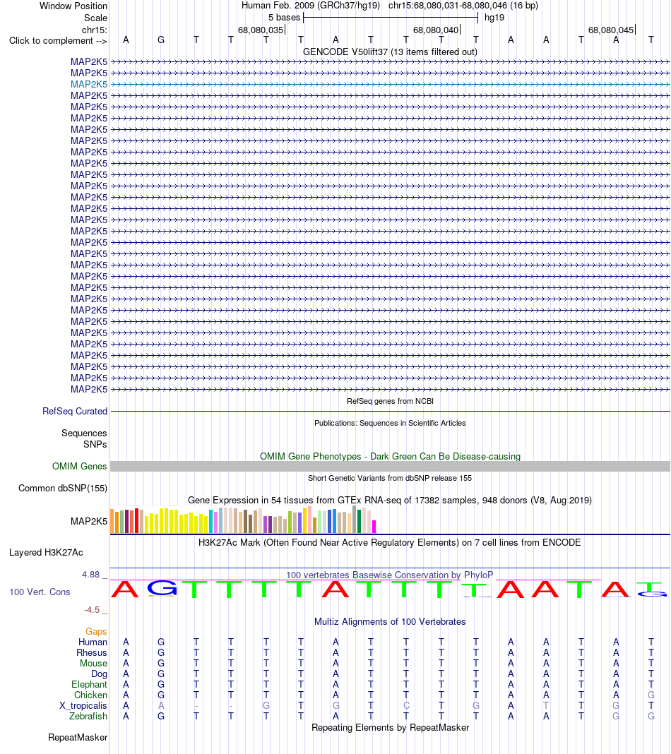Click the only G in the reference base row

pyautogui.click(x=161, y=40)
